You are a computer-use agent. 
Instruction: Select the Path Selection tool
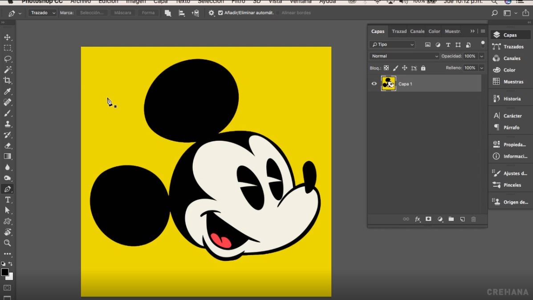[8, 210]
